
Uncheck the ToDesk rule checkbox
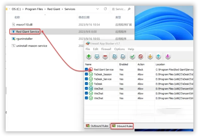coord(86,84)
